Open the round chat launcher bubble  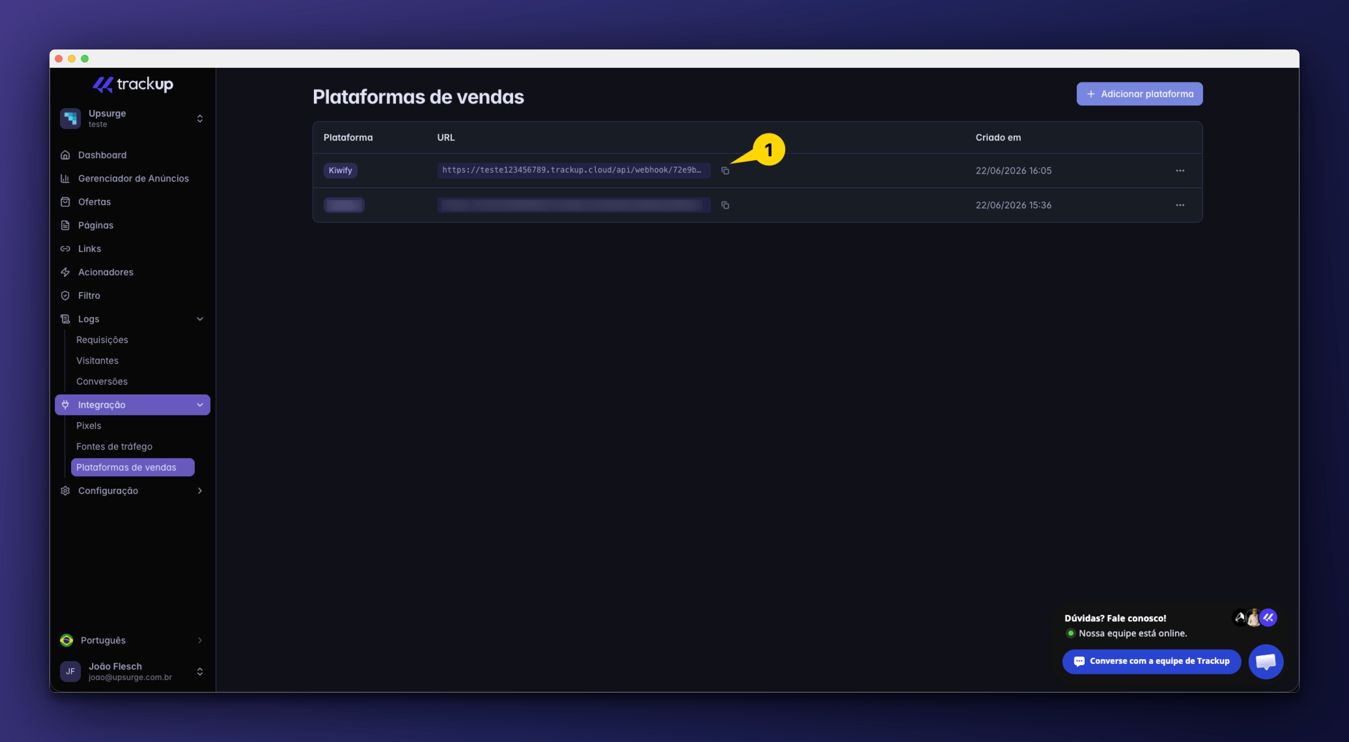[1266, 662]
